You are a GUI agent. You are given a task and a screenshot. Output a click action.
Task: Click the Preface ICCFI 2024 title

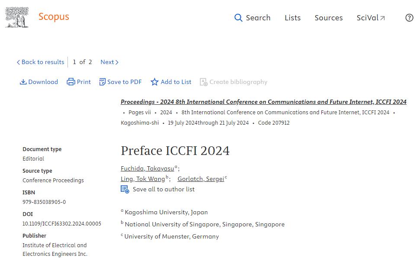(175, 151)
